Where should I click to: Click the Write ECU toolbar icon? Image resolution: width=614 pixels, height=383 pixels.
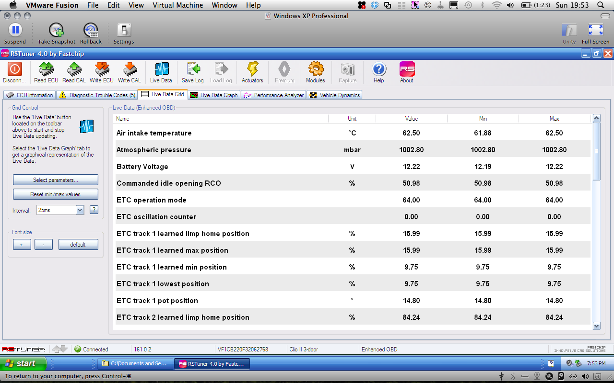coord(102,69)
